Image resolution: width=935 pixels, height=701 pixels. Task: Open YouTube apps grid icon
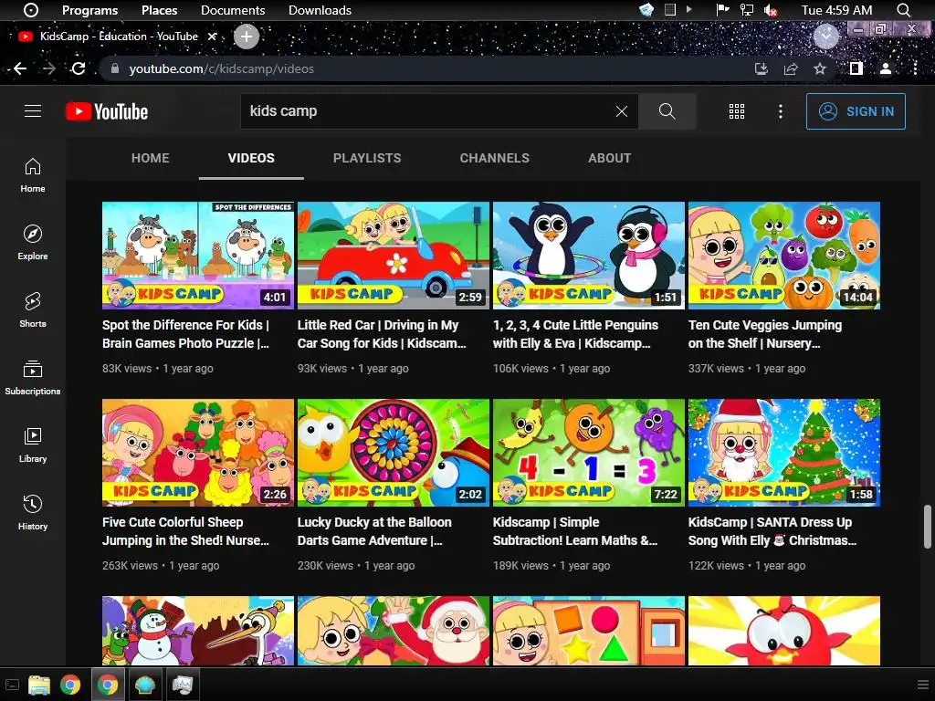[x=737, y=111]
